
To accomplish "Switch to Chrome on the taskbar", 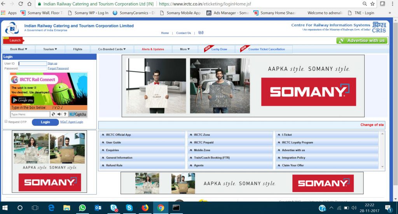I will tap(161, 208).
